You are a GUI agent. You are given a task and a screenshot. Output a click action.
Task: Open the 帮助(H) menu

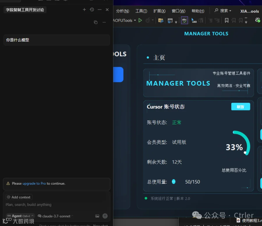click(198, 11)
